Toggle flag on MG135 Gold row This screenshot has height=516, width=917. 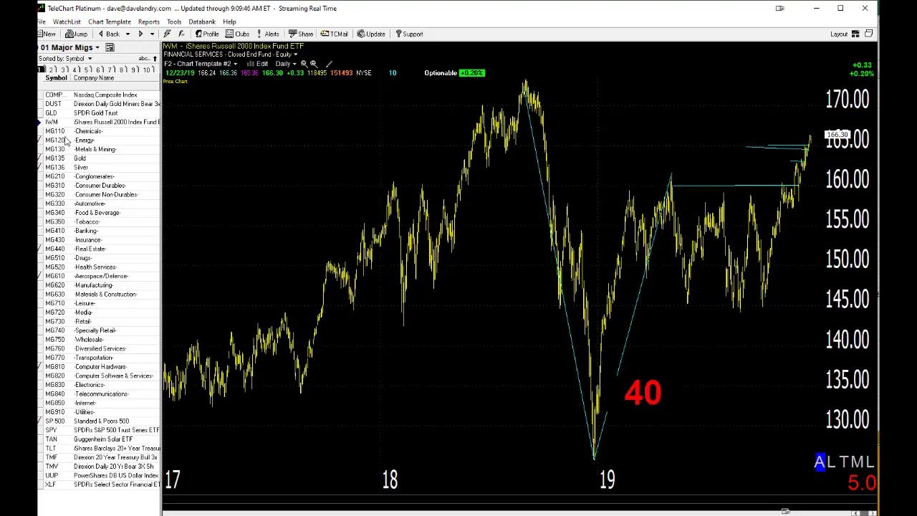pyautogui.click(x=41, y=158)
